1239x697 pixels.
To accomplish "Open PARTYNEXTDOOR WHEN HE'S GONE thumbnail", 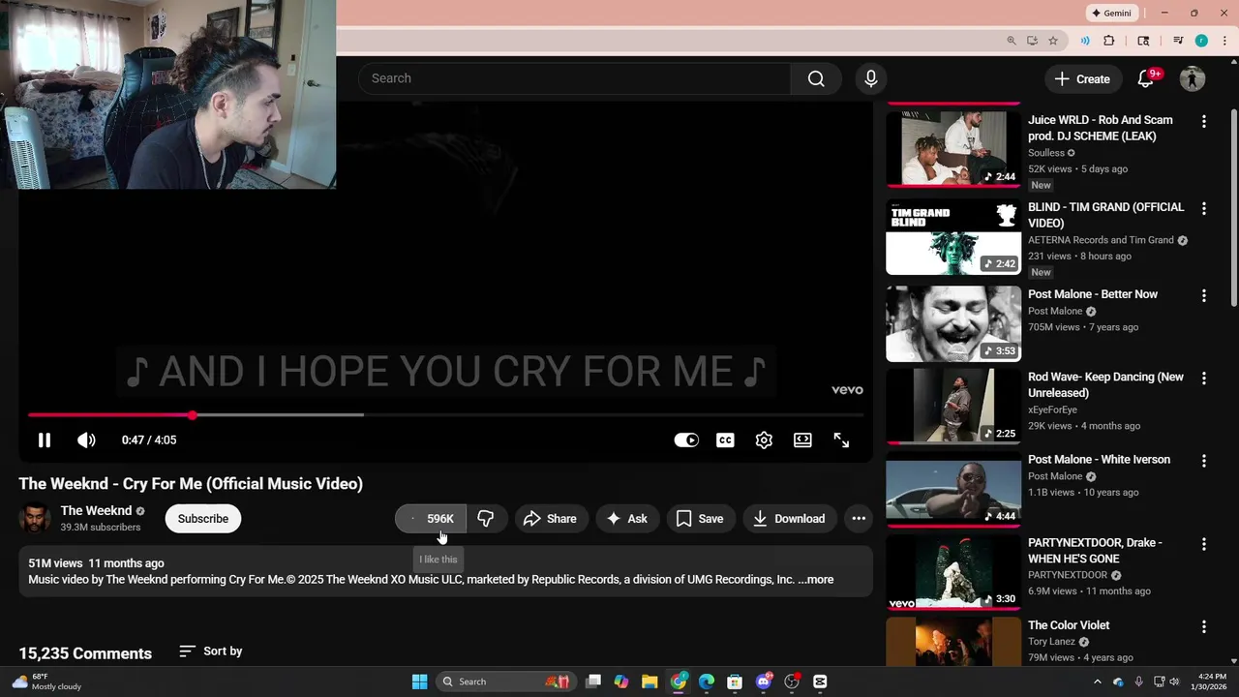I will [x=953, y=572].
